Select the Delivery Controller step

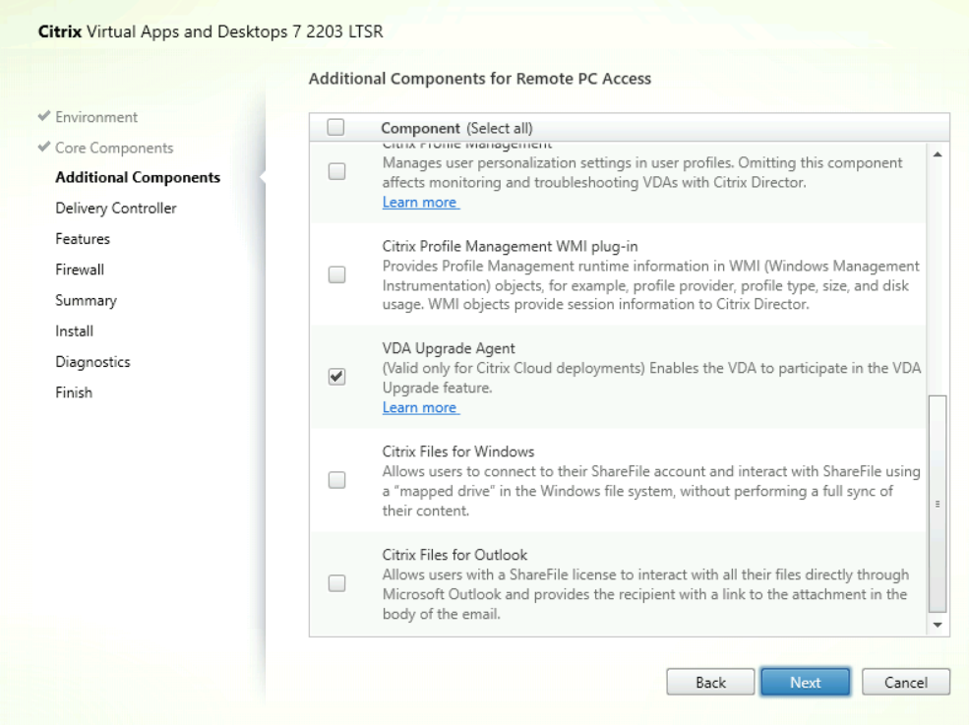pos(116,209)
